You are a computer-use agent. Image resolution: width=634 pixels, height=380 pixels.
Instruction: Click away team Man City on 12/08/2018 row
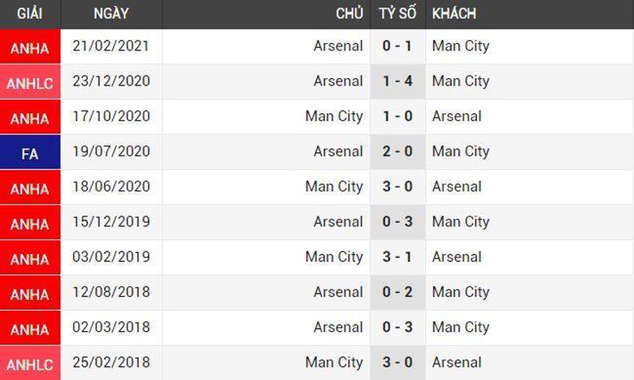coord(461,292)
